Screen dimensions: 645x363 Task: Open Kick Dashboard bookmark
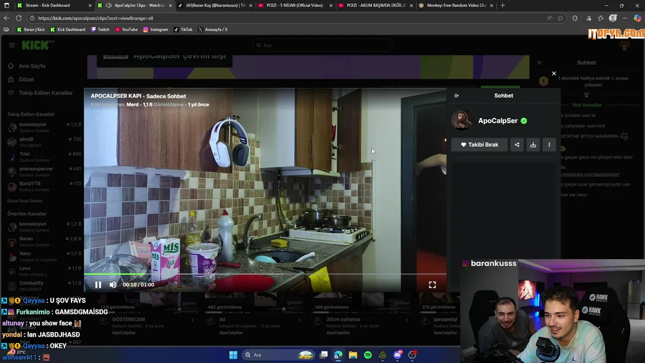pyautogui.click(x=68, y=30)
